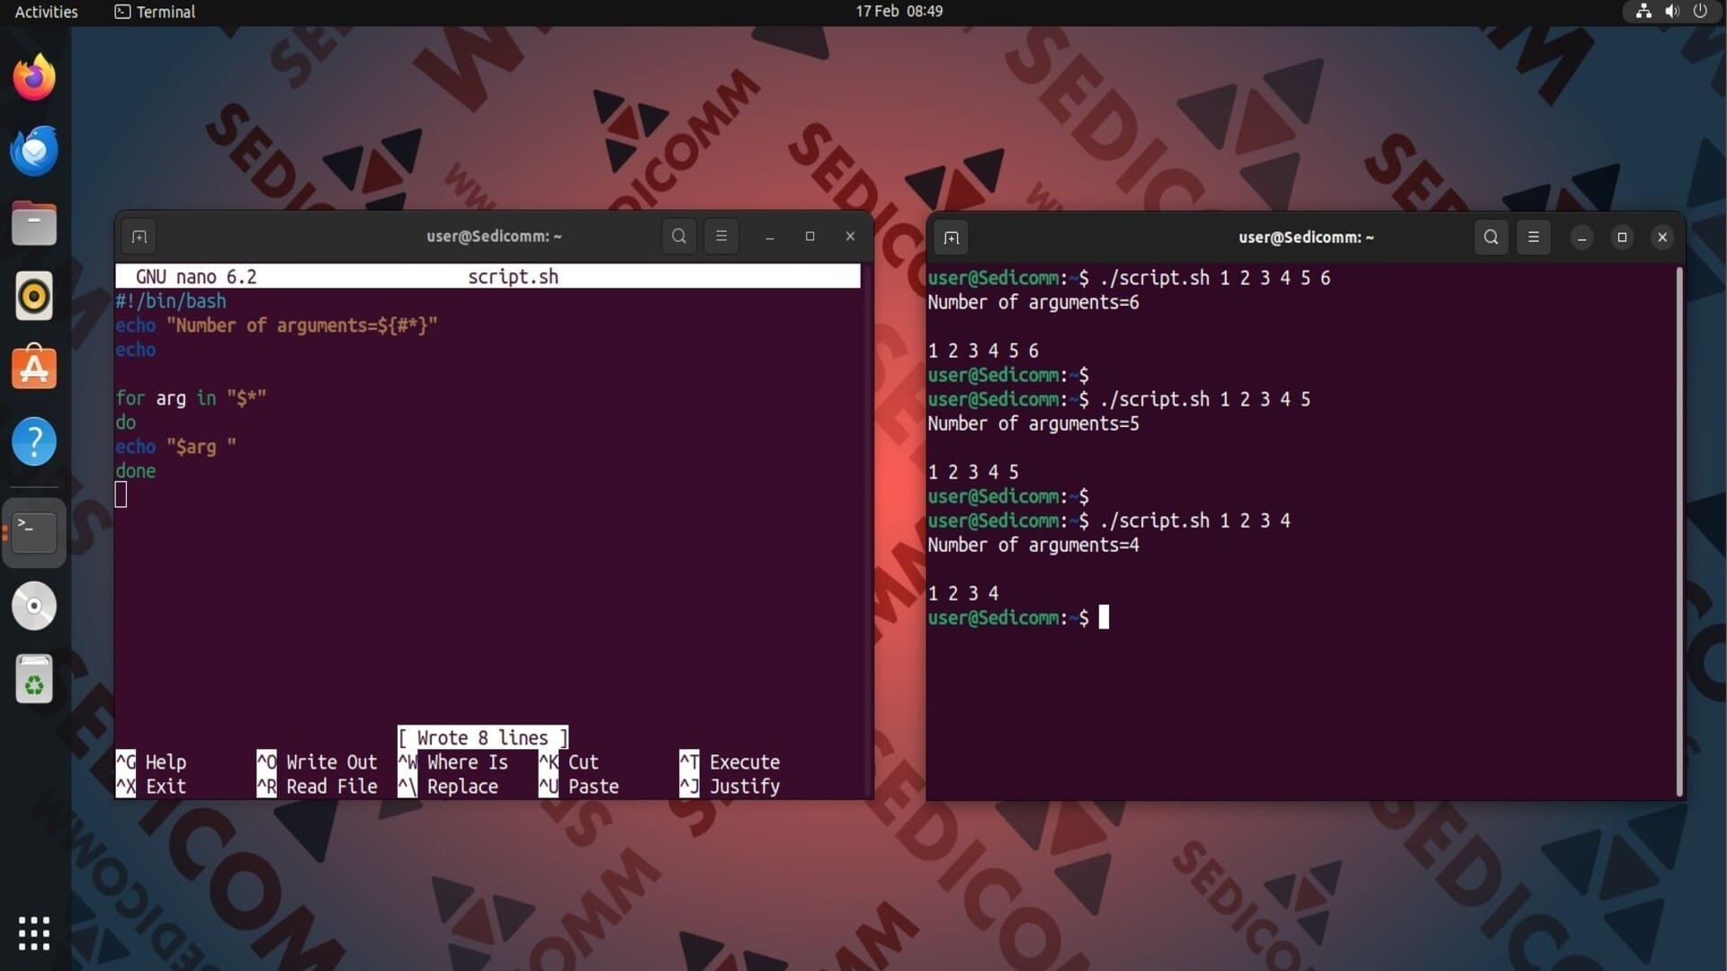
Task: Open Terminal app menu in top bar
Action: 155,12
